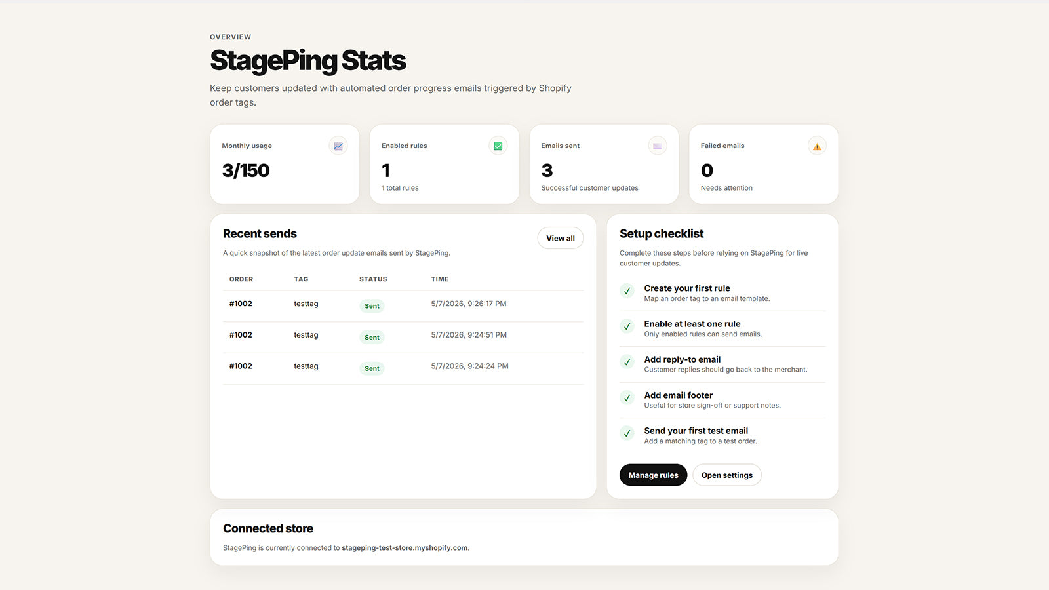Click checkmark beside Send your first test email

[x=627, y=433]
